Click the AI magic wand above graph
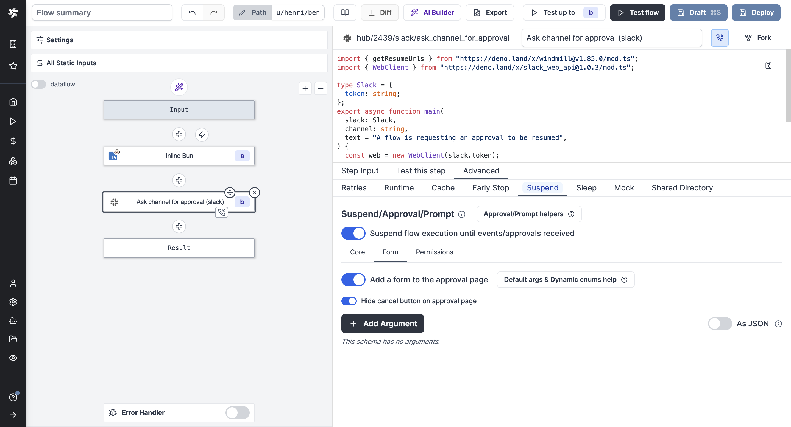Screen dimensions: 791x427 tap(179, 88)
